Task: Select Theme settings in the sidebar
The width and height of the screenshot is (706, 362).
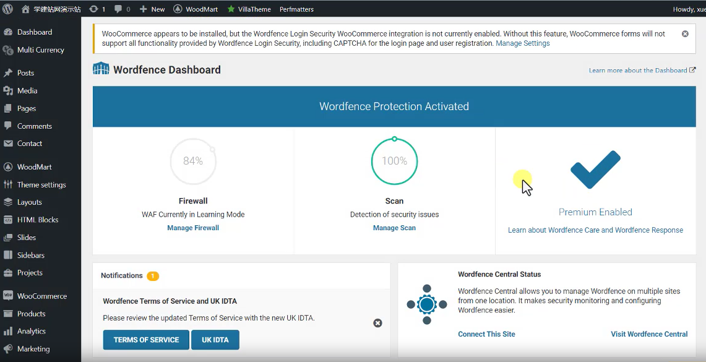Action: (x=40, y=184)
